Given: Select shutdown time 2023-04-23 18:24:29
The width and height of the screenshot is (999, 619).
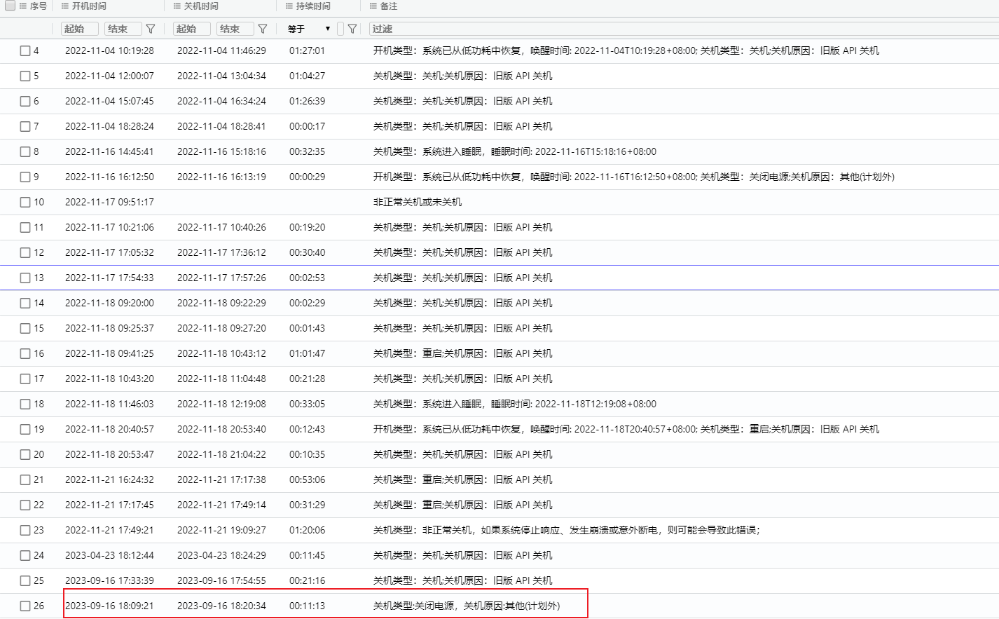Looking at the screenshot, I should (x=221, y=555).
